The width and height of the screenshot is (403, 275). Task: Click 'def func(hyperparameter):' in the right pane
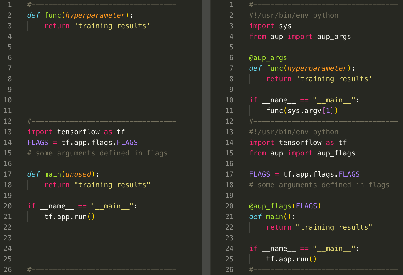point(302,68)
